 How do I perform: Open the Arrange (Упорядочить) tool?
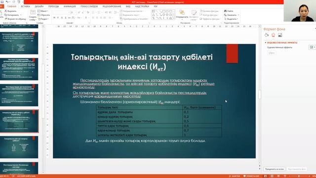pos(182,14)
